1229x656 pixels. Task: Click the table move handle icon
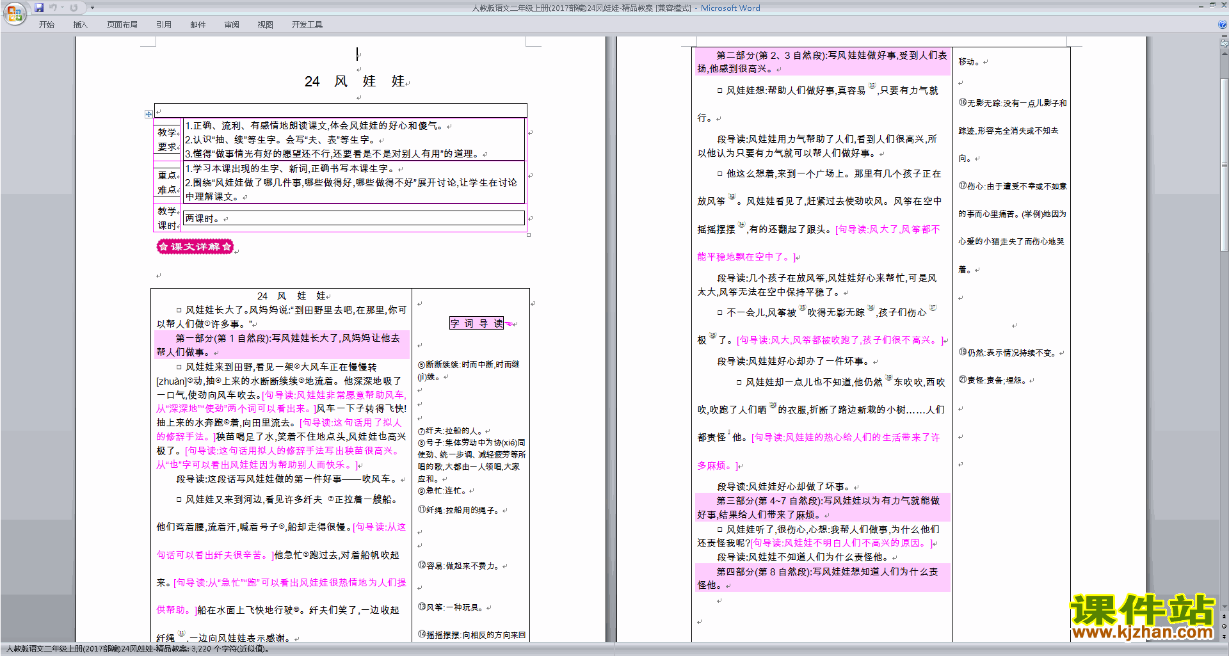pyautogui.click(x=149, y=114)
